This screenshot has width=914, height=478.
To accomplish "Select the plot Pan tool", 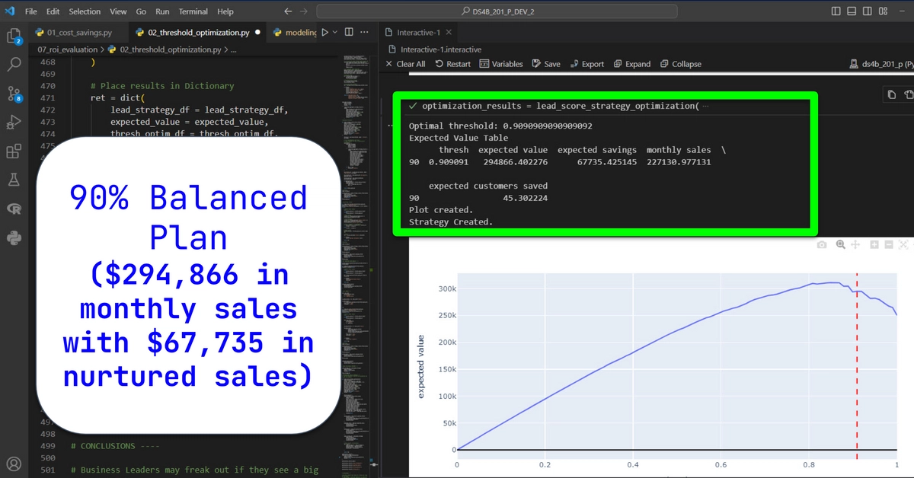I will click(855, 244).
